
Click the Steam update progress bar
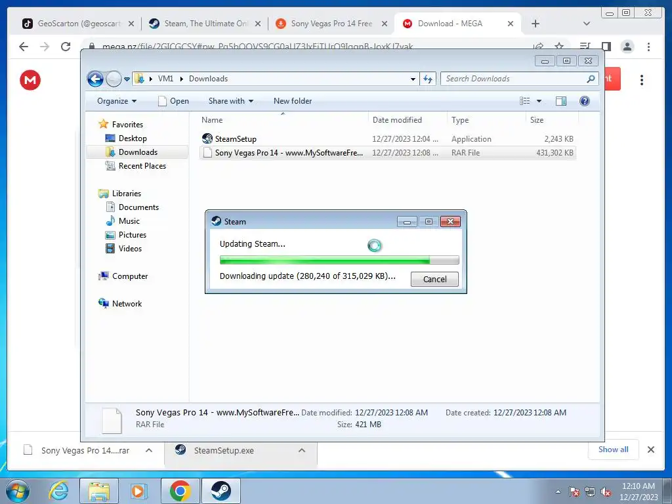click(x=339, y=260)
